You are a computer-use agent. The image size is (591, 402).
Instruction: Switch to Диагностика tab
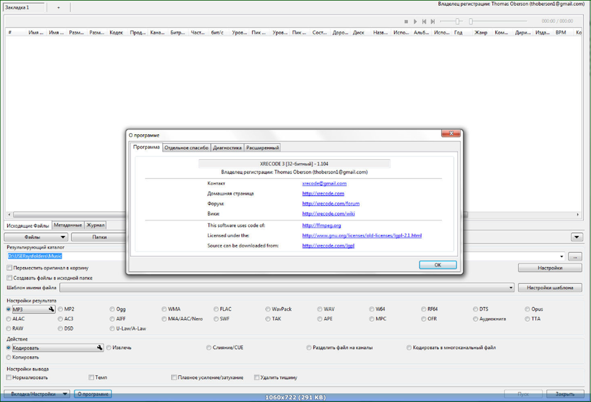227,148
